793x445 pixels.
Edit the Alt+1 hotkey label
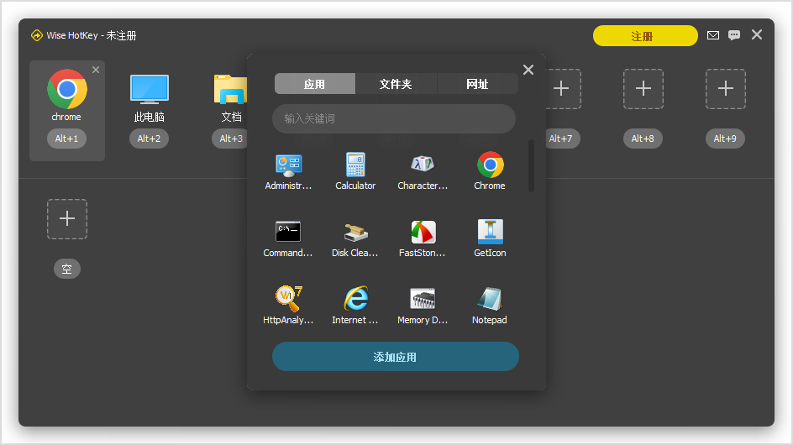pyautogui.click(x=66, y=139)
